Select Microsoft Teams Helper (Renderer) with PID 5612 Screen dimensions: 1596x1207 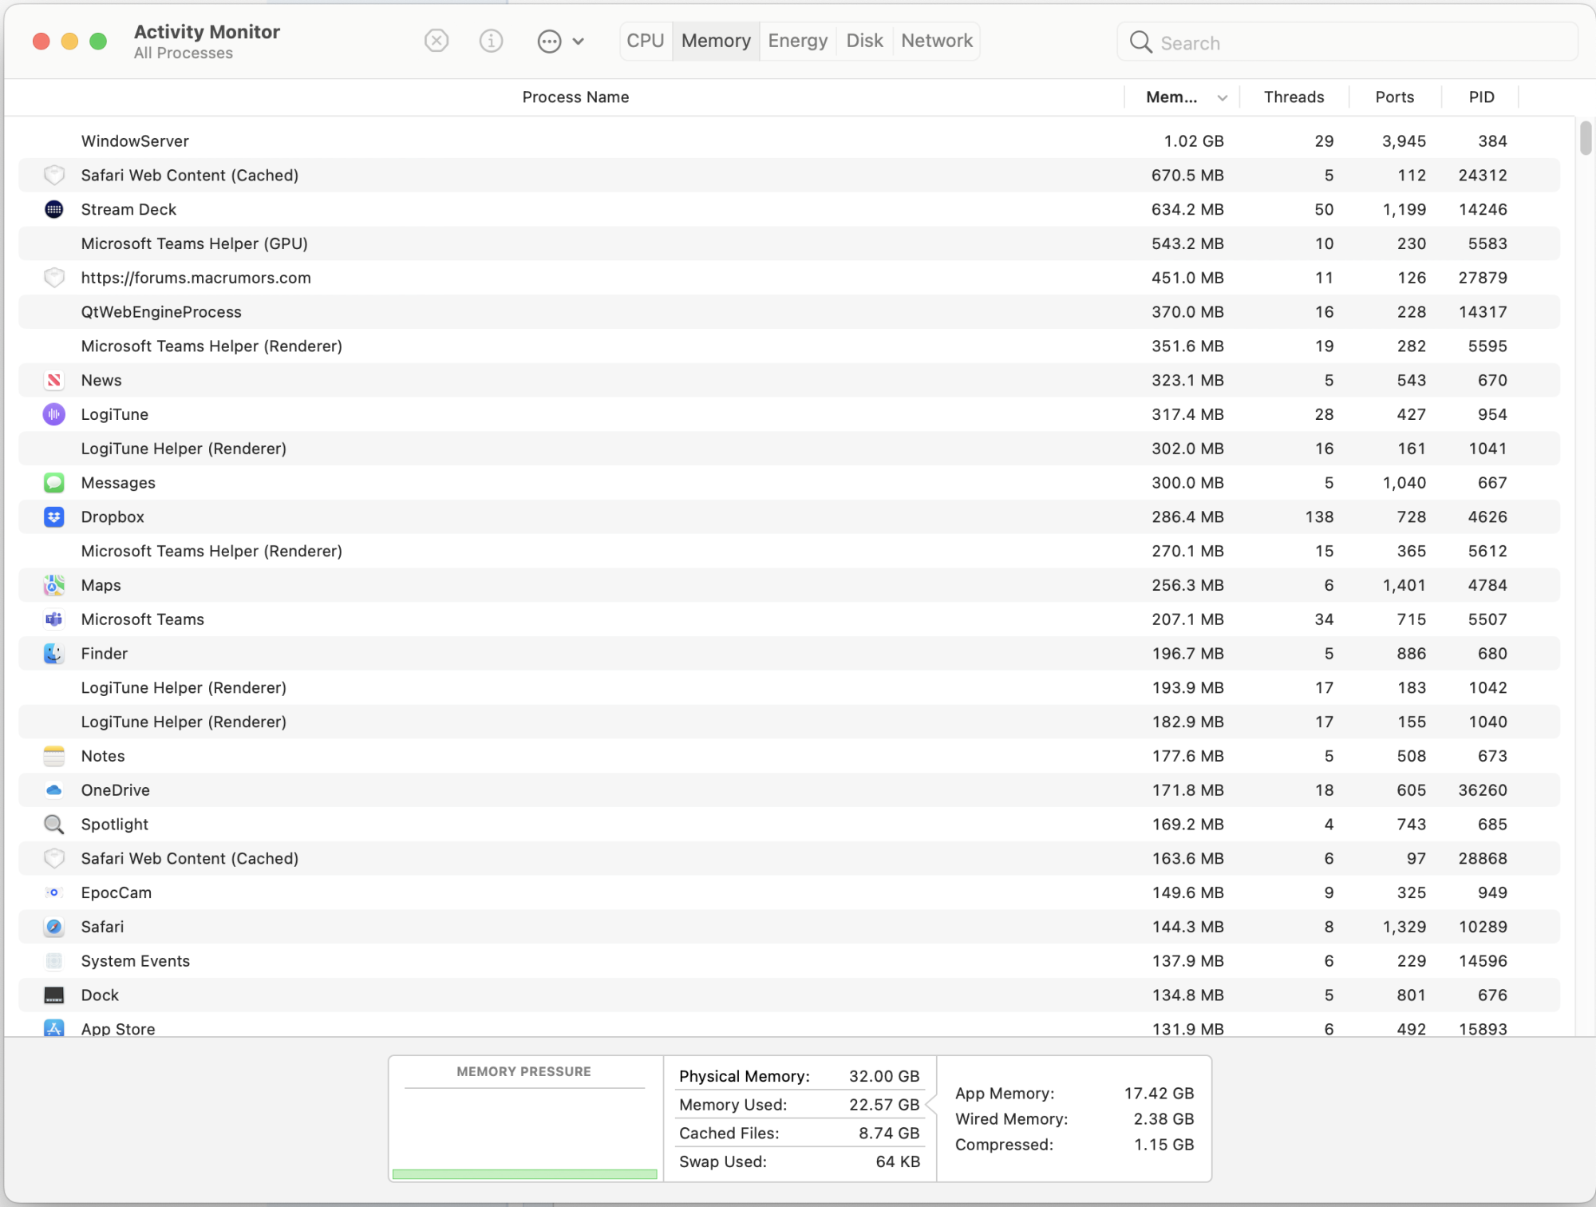coord(789,551)
